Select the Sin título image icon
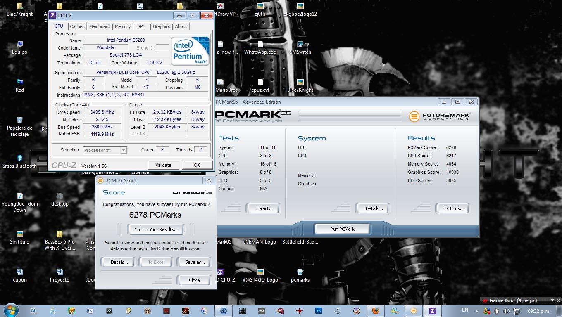 coord(19,237)
